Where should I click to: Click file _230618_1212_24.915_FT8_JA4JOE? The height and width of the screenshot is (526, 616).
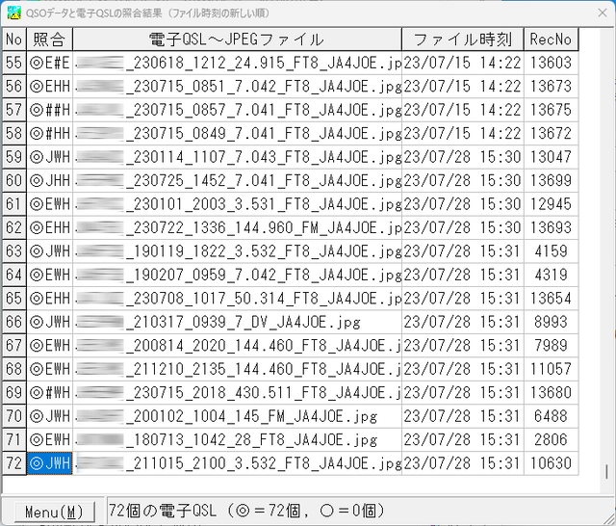238,63
